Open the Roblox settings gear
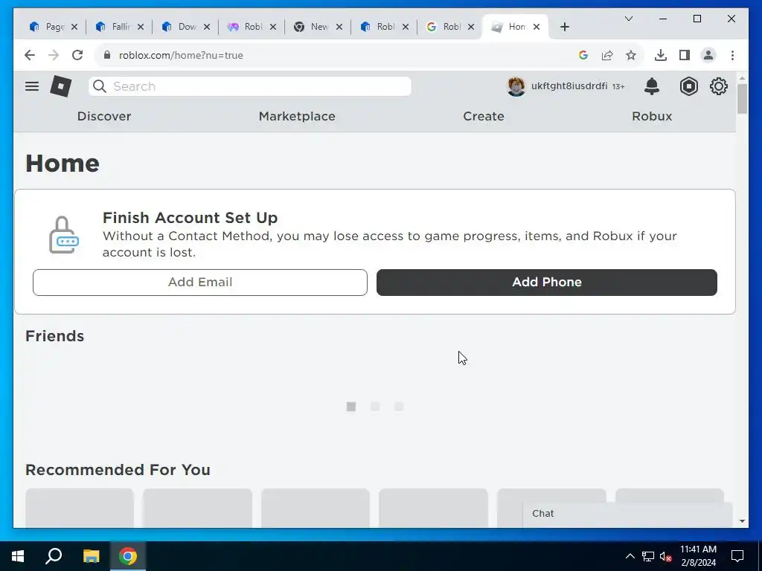 [718, 86]
